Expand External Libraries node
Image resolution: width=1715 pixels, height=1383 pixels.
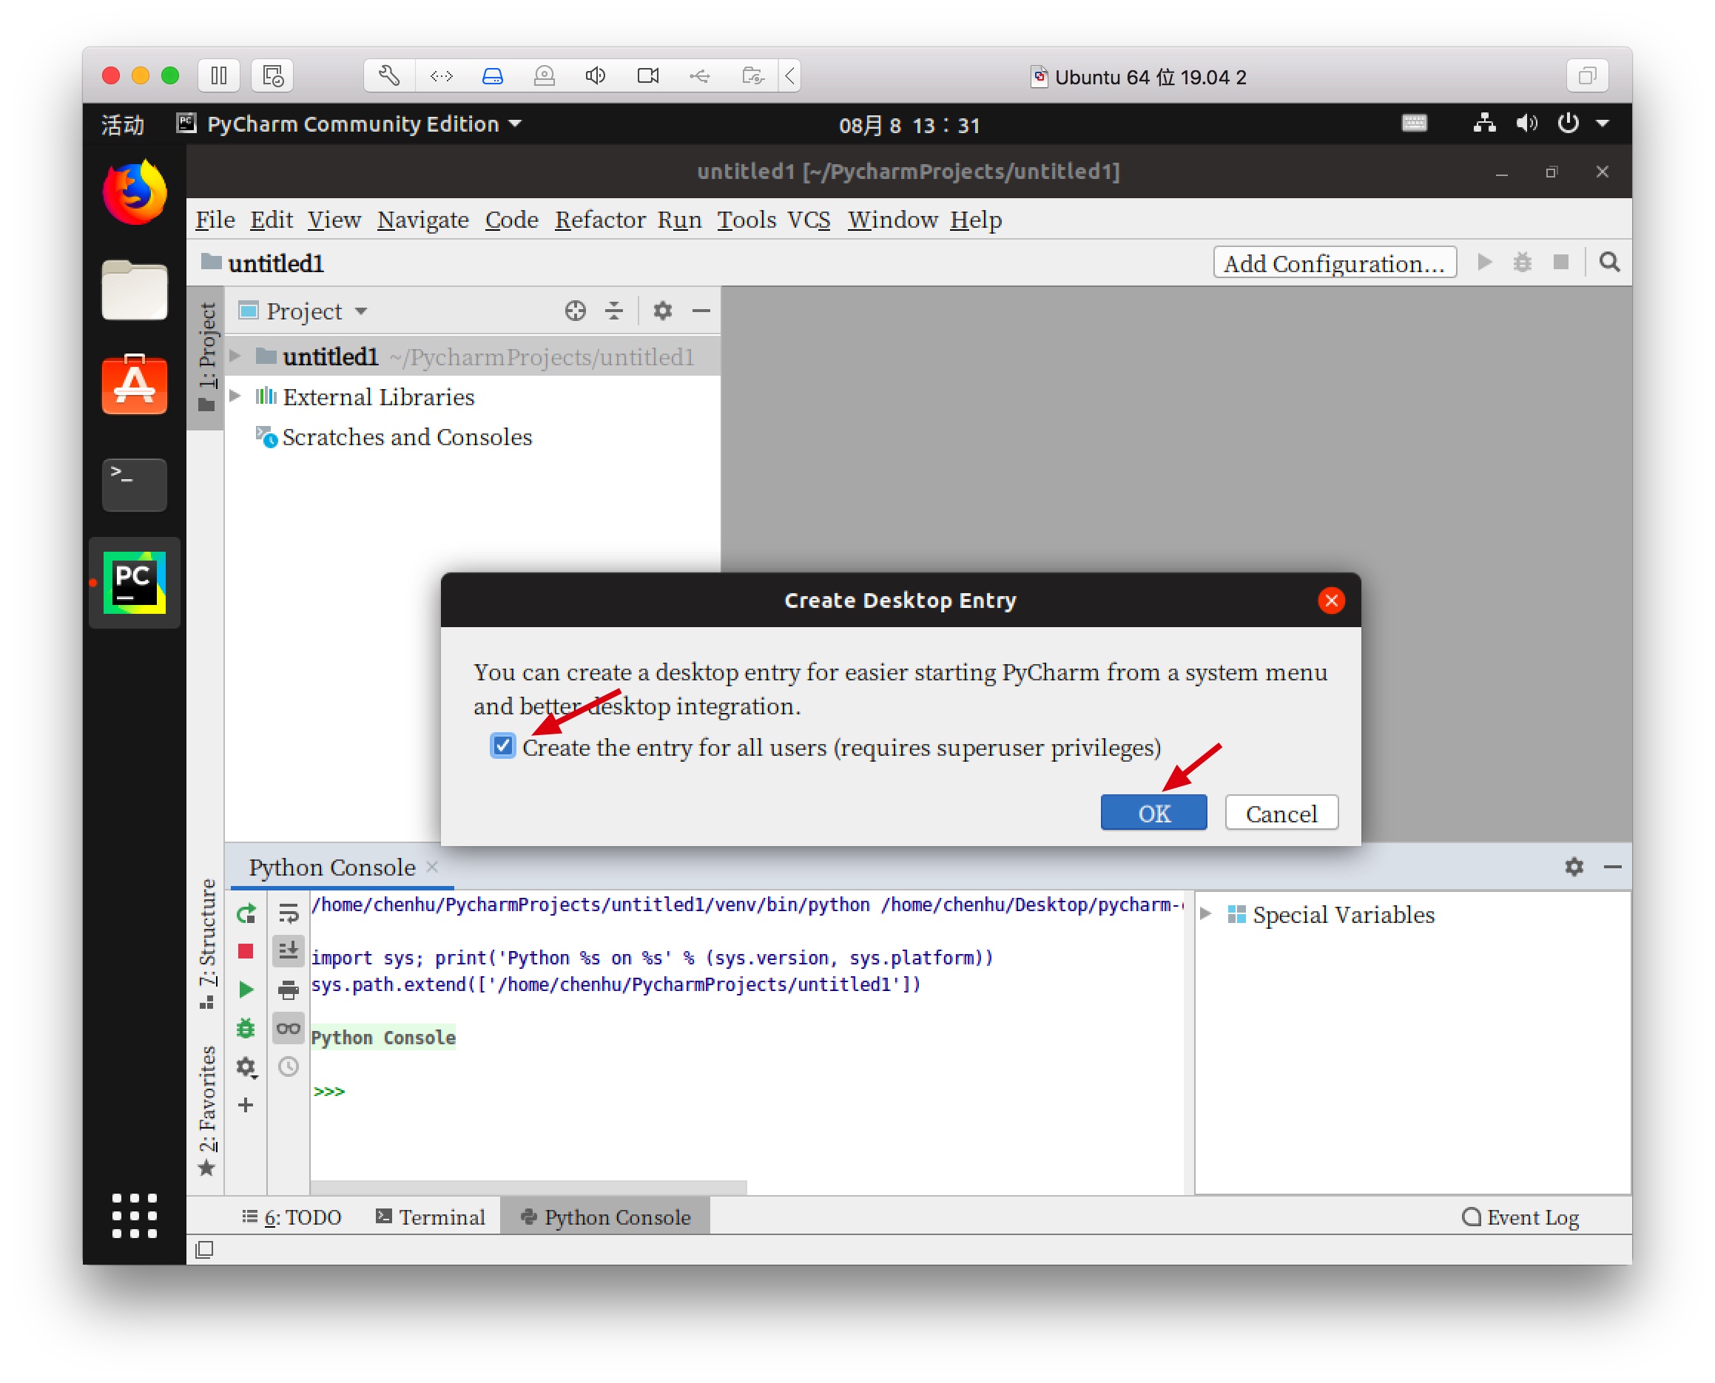[x=235, y=396]
